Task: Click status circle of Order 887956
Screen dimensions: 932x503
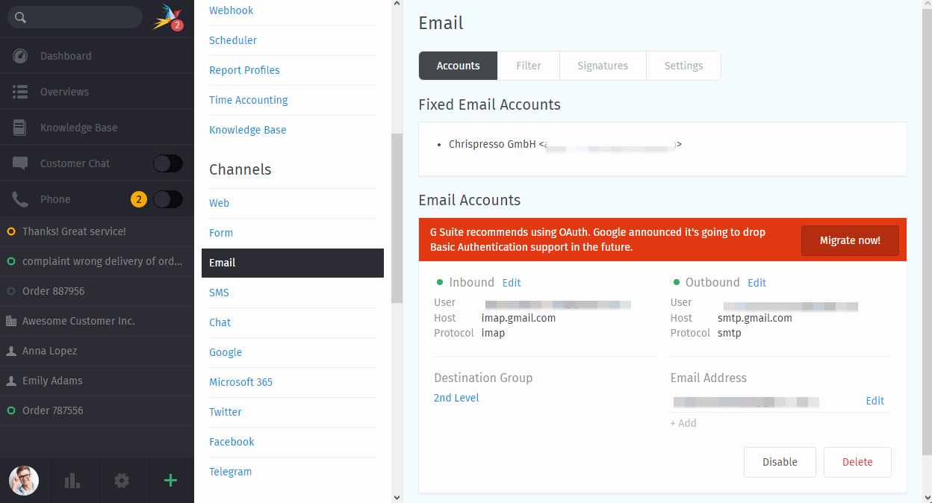Action: pyautogui.click(x=11, y=291)
